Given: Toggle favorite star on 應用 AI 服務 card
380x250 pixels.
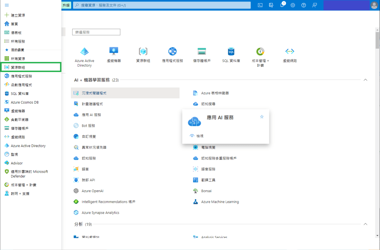Looking at the screenshot, I should tap(262, 117).
